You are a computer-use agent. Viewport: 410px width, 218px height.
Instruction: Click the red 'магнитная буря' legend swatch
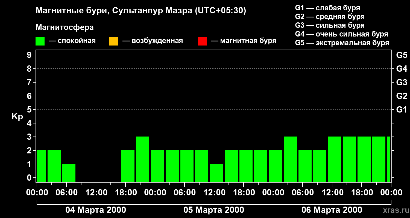tap(202, 41)
